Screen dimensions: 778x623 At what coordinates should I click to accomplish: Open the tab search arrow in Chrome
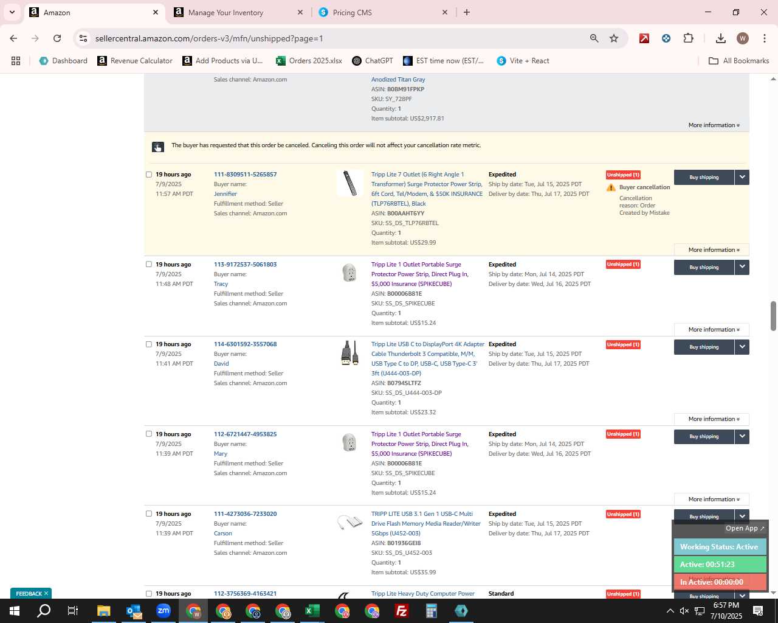point(12,12)
